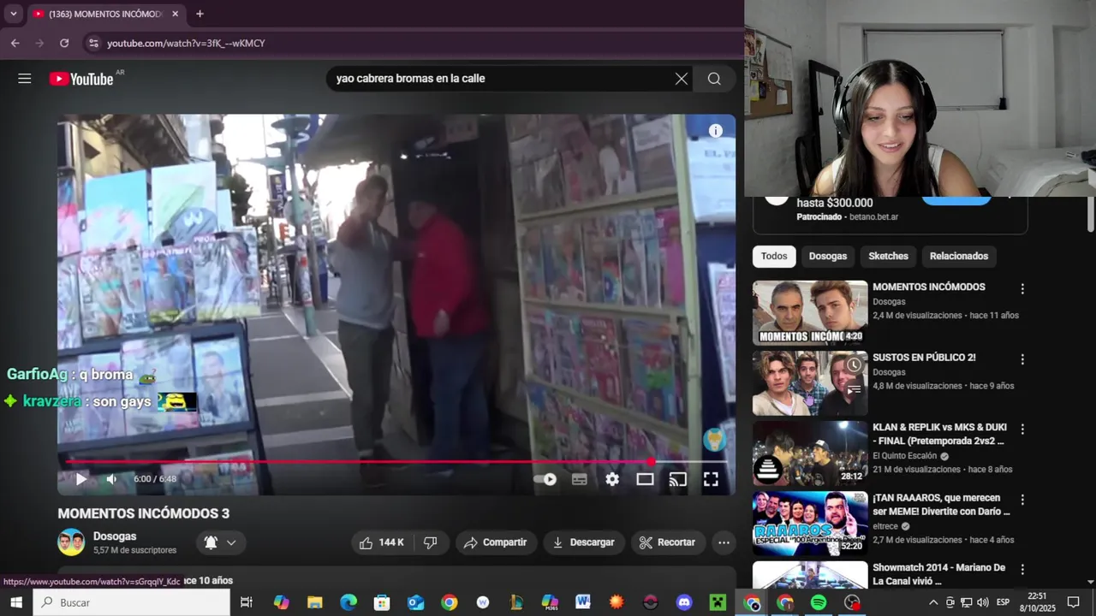Show hidden system tray icons

[933, 602]
